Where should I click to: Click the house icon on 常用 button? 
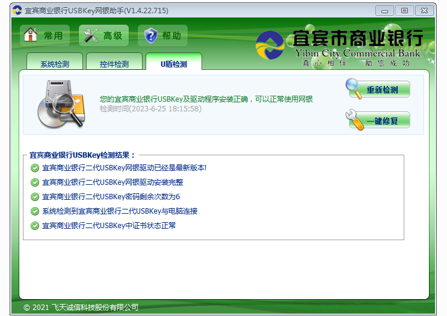[31, 36]
